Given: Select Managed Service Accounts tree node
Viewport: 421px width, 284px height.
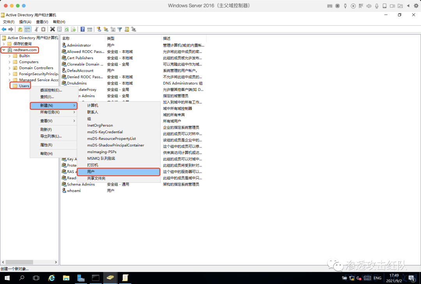Looking at the screenshot, I should pyautogui.click(x=39, y=80).
